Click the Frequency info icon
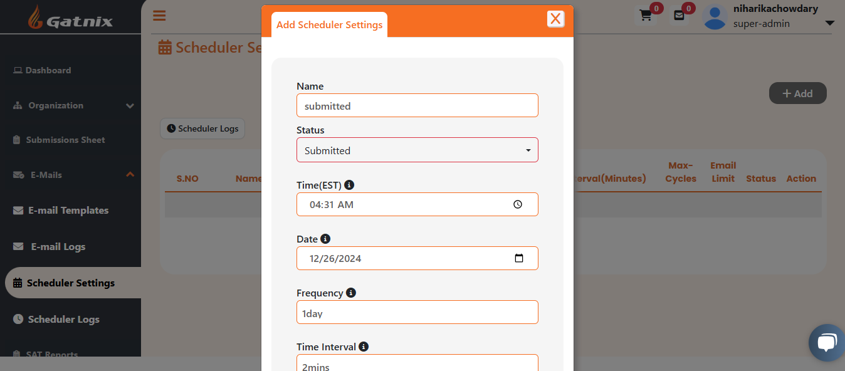 (351, 293)
